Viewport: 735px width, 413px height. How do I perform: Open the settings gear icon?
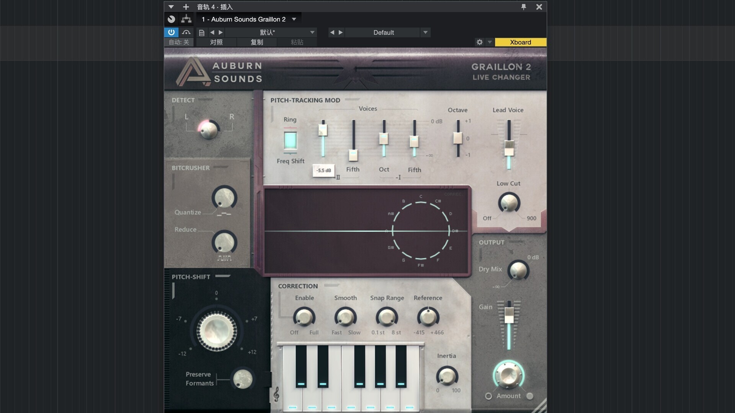click(479, 42)
